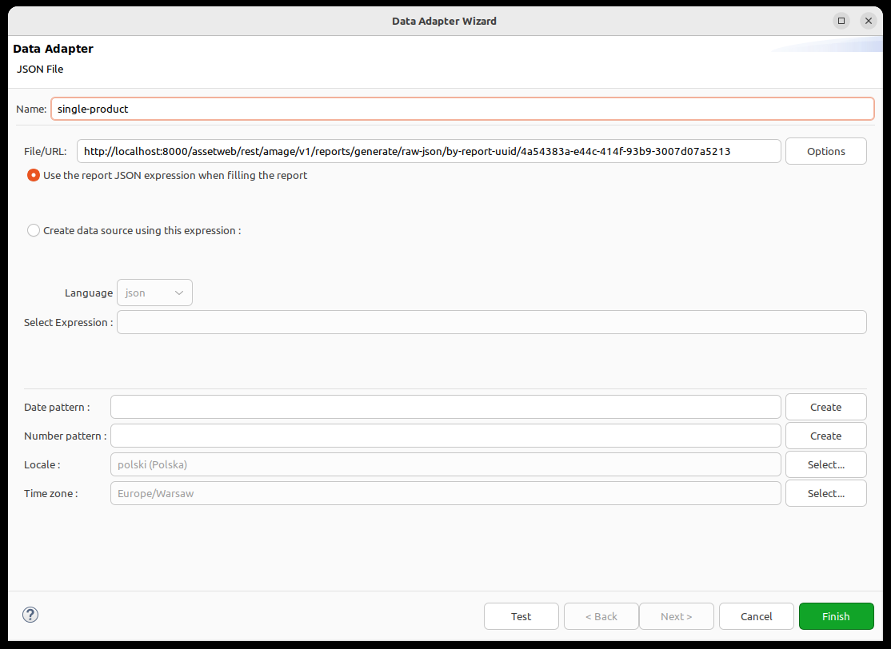Screen dimensions: 891x649
Task: Click the Date pattern input field
Action: 445,407
